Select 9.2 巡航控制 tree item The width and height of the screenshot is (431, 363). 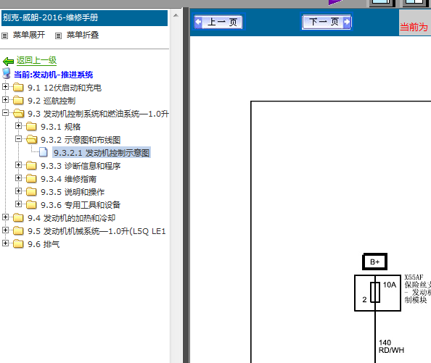(52, 101)
